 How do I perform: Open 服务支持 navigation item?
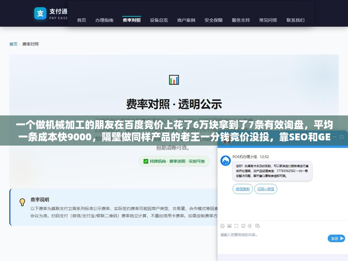point(241,20)
